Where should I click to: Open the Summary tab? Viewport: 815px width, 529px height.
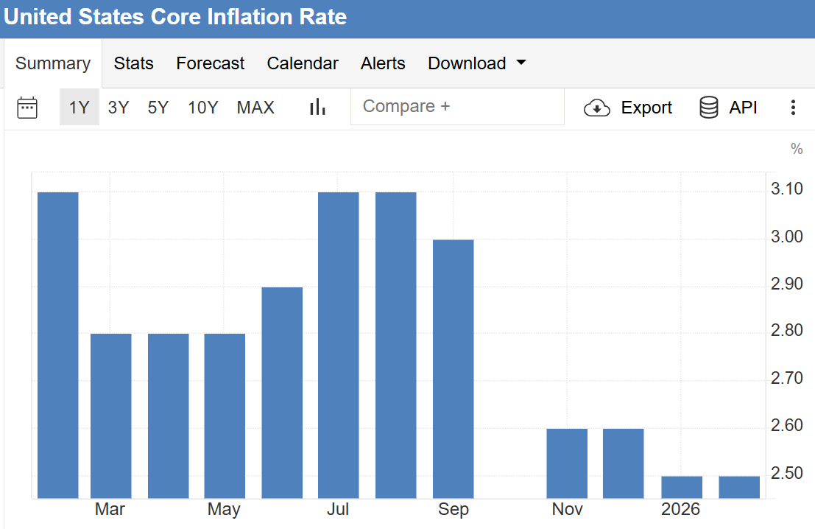[x=52, y=63]
